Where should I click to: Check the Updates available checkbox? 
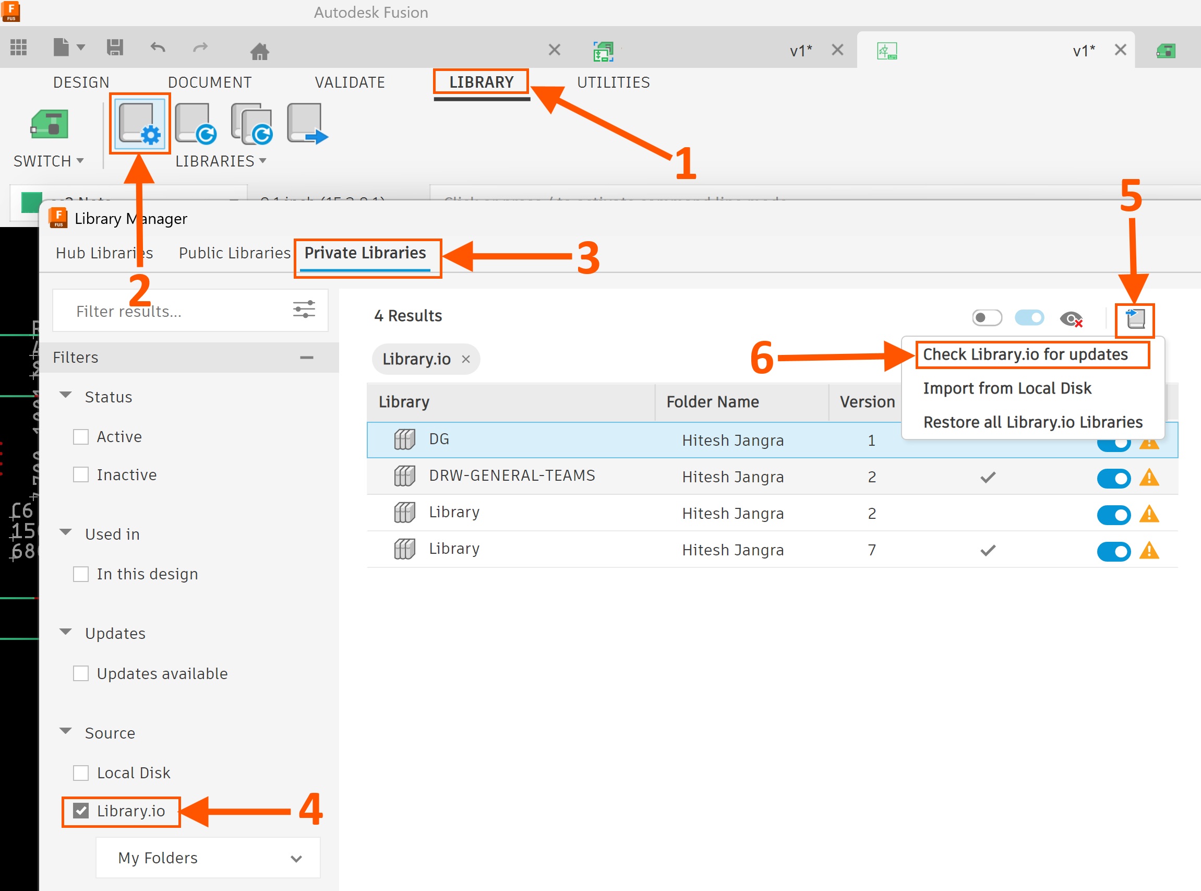(81, 674)
